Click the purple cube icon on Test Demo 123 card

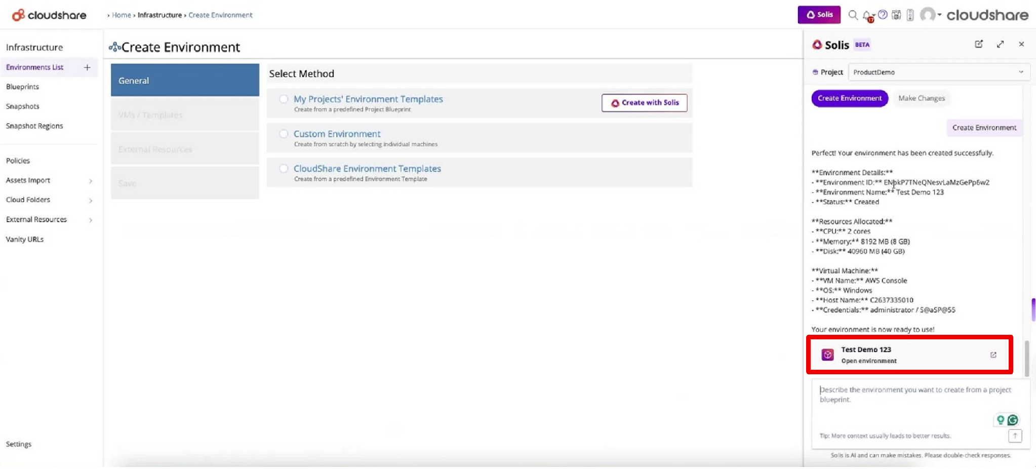828,355
